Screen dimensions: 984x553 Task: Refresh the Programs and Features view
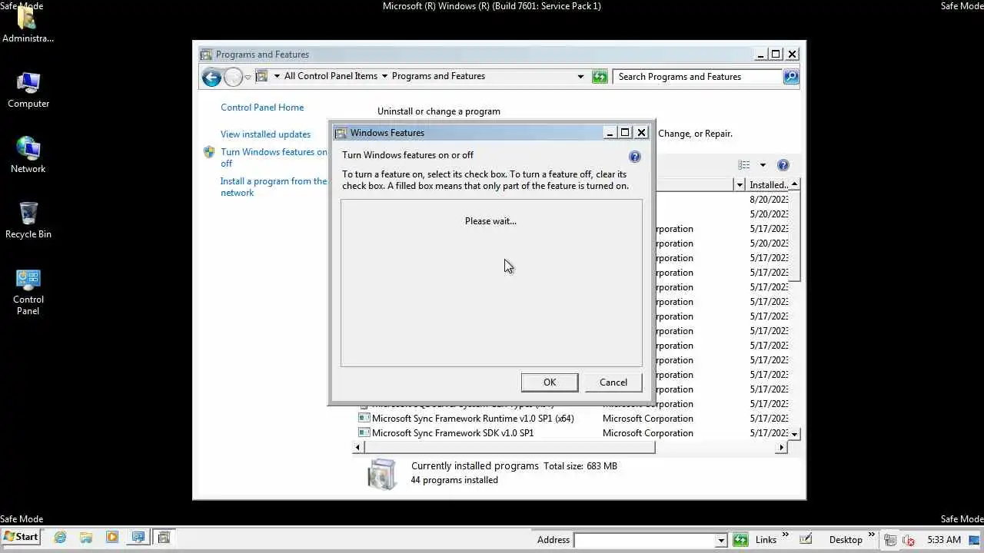[600, 77]
